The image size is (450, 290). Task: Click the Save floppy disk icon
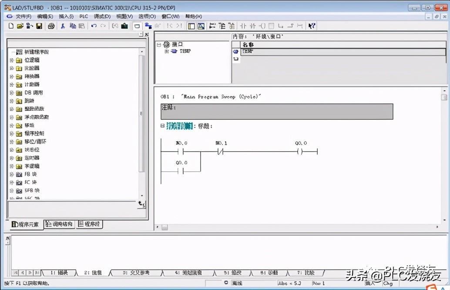pyautogui.click(x=39, y=26)
